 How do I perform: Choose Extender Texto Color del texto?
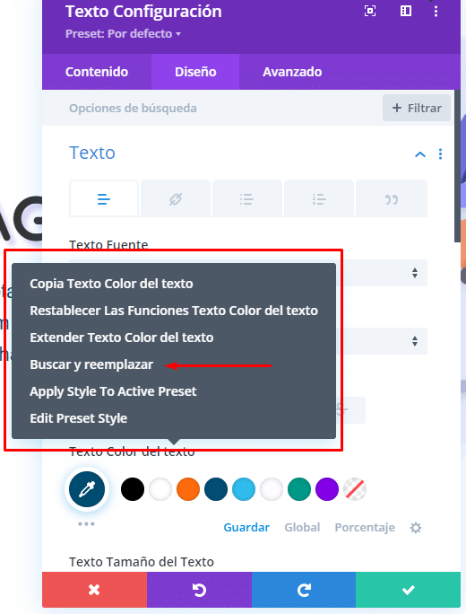122,338
